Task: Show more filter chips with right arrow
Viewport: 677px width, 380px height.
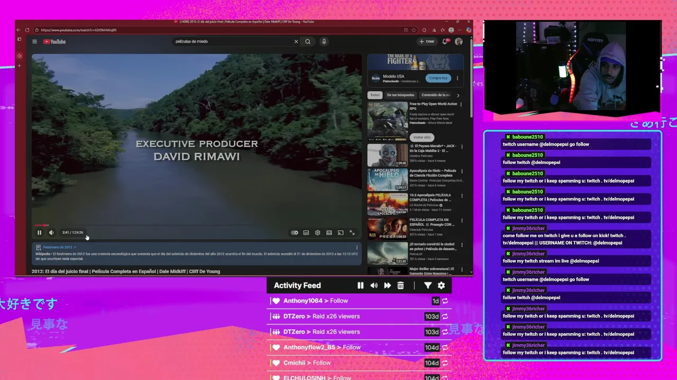Action: point(458,95)
